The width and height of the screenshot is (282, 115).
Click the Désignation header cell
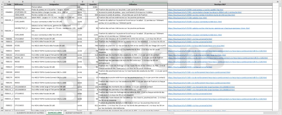(54, 5)
